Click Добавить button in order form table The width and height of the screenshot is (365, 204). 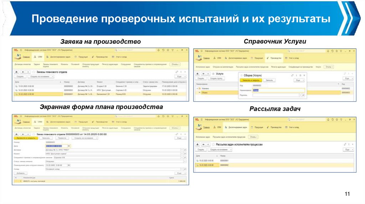[21, 173]
